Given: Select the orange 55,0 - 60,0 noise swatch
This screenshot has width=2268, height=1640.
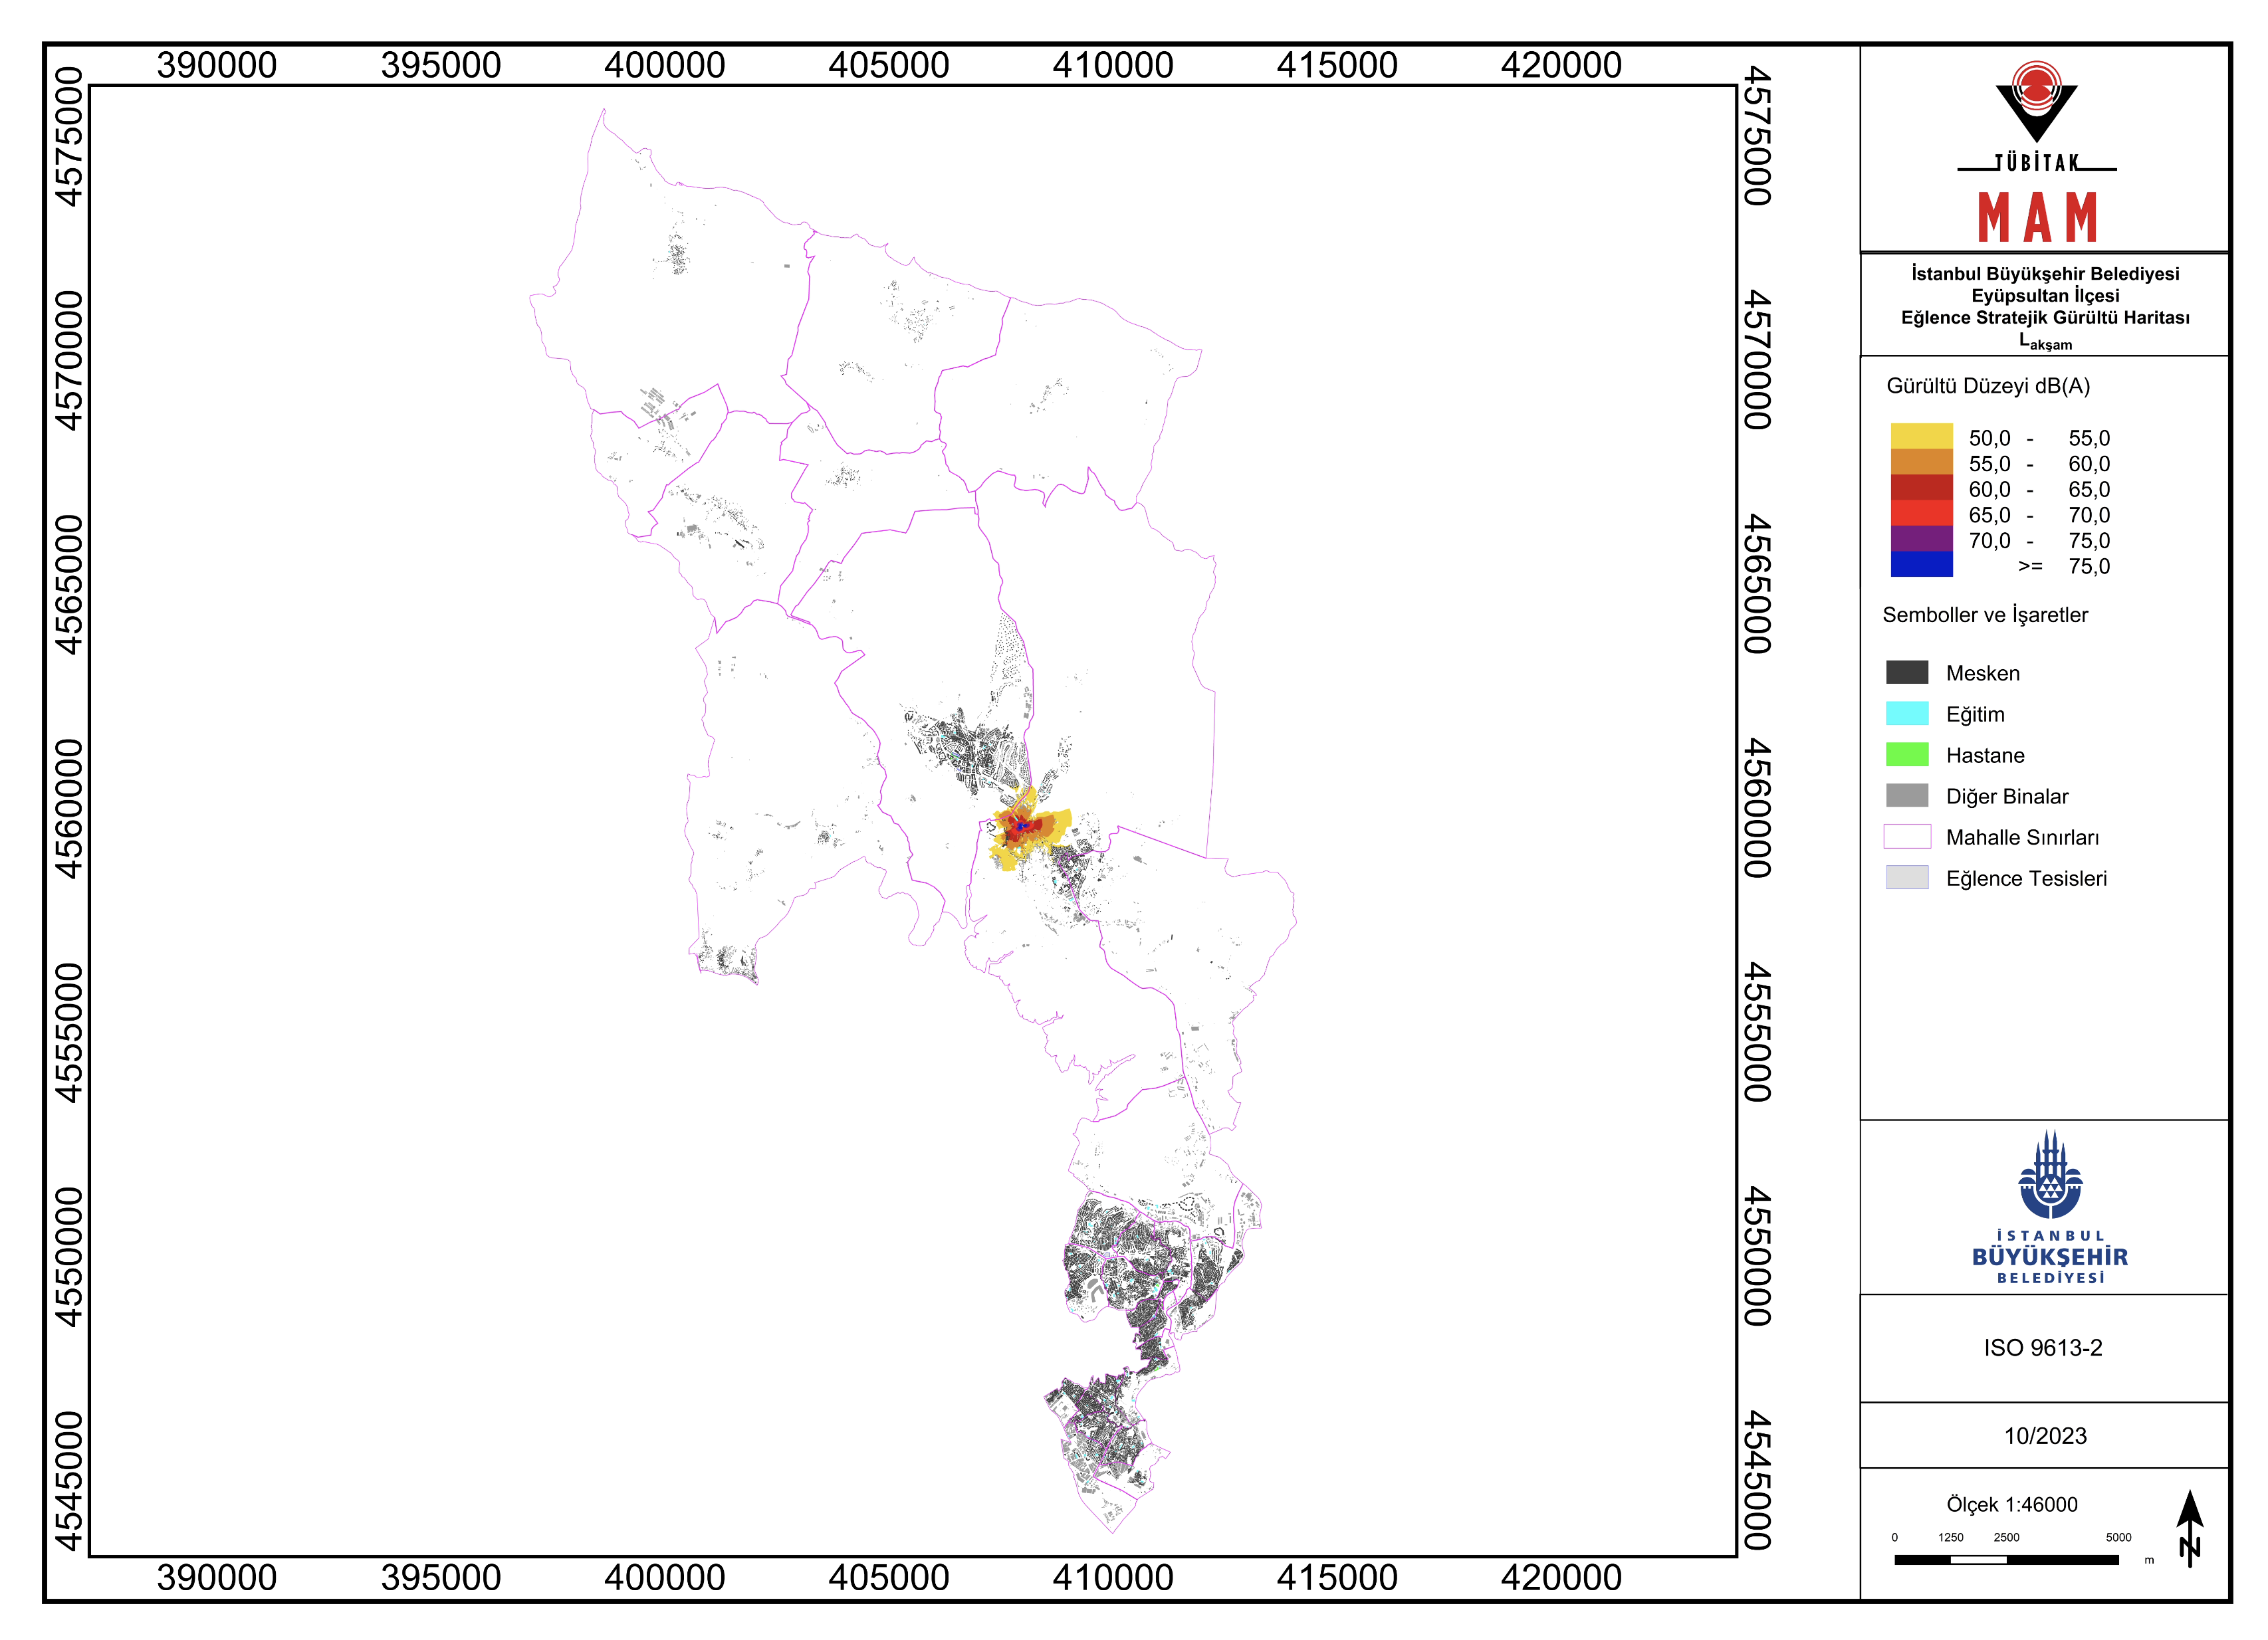Looking at the screenshot, I should (1921, 462).
